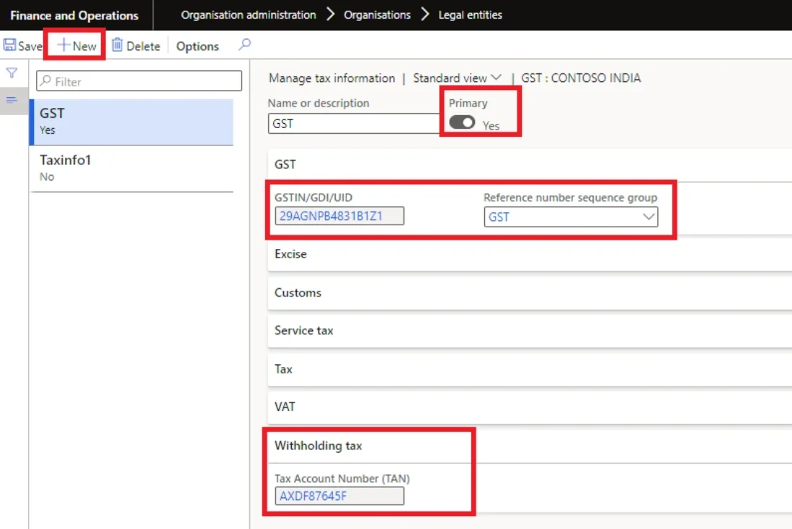Open the filter pane funnel icon
The image size is (792, 529).
pos(12,73)
